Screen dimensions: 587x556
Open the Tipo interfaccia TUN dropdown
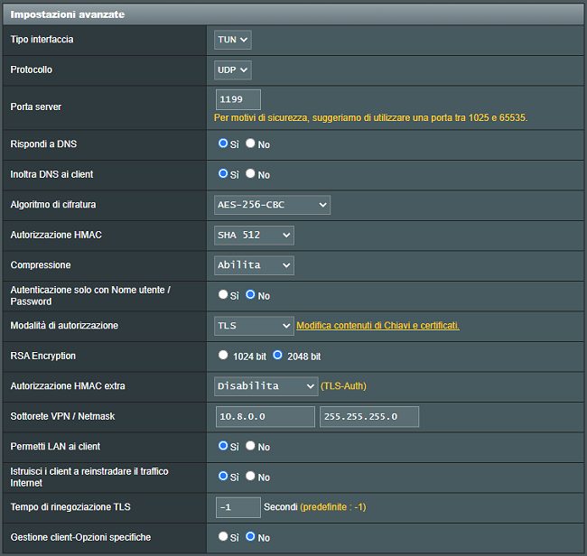[232, 40]
